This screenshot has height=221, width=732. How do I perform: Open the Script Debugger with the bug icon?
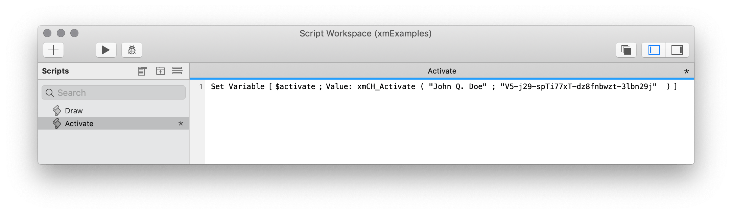point(132,50)
